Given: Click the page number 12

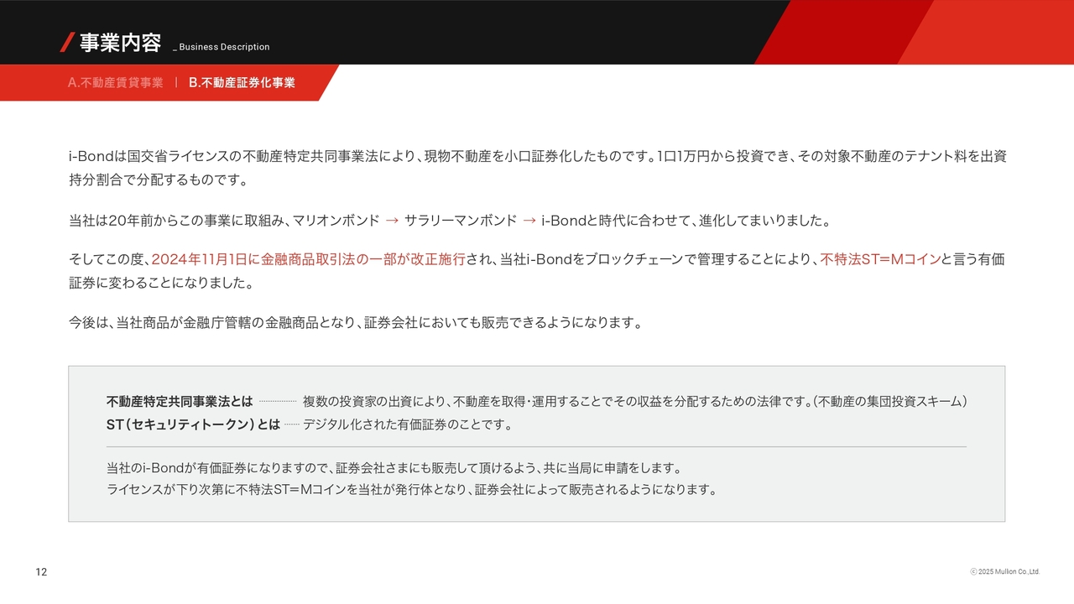Looking at the screenshot, I should pos(41,572).
